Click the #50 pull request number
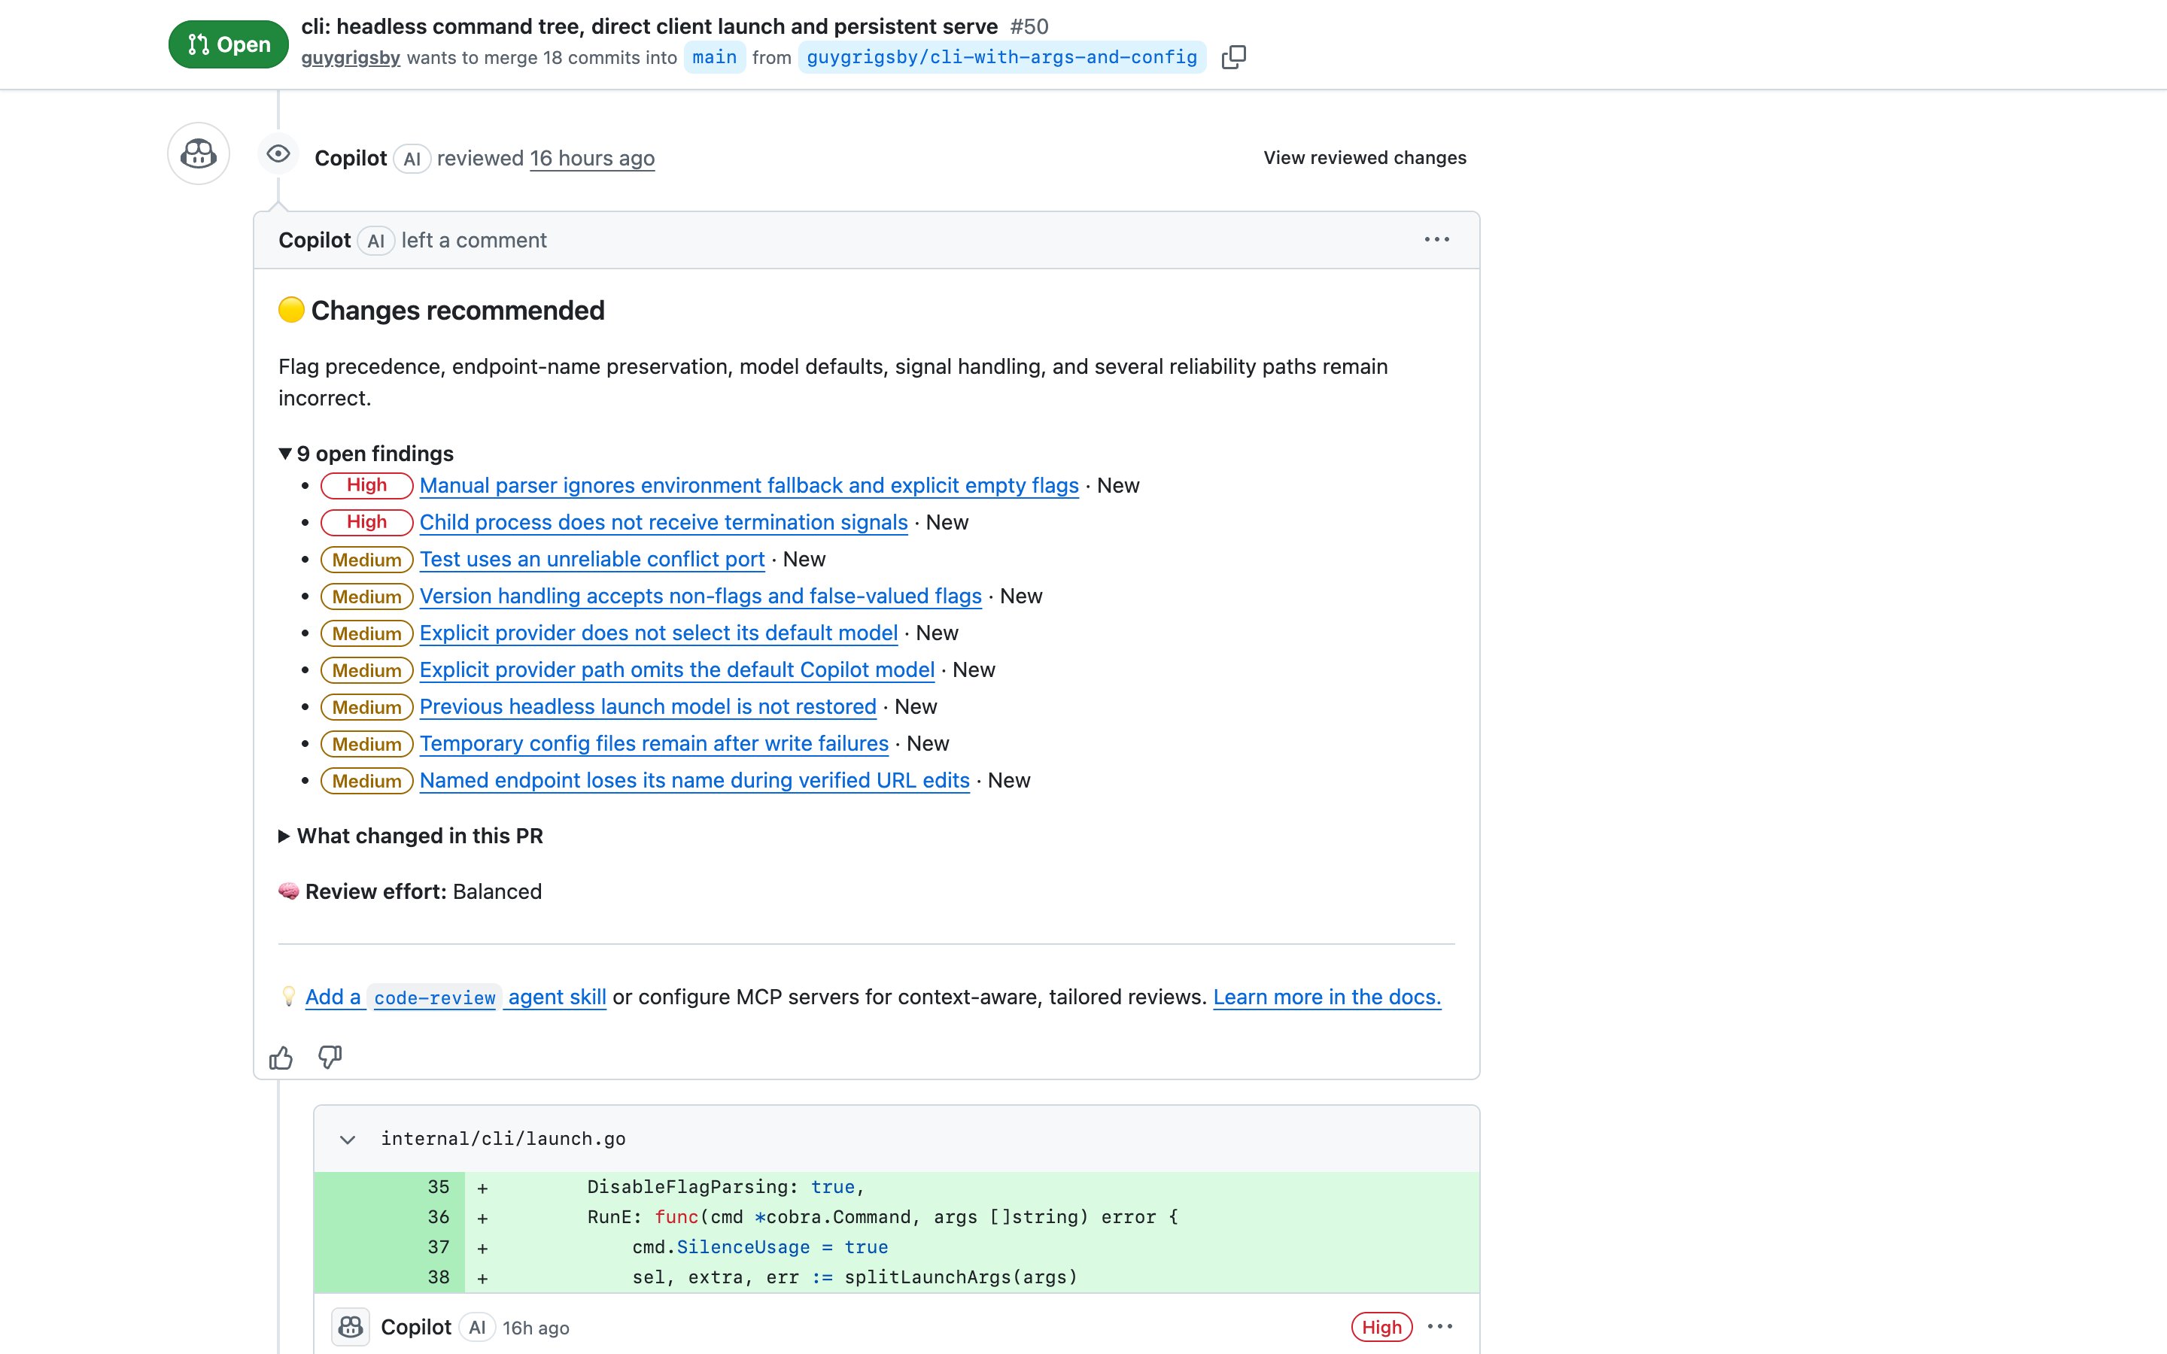 coord(1029,27)
